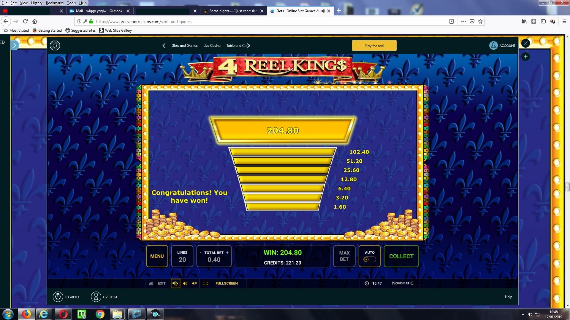Click the EXIT label
This screenshot has width=570, height=320.
click(x=161, y=284)
